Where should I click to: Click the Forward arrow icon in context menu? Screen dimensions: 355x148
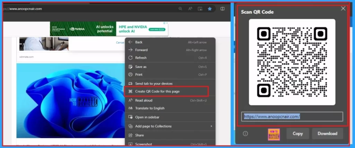tap(130, 50)
